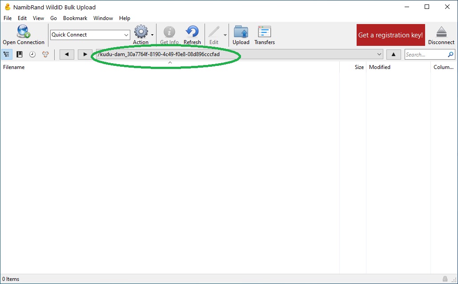This screenshot has height=284, width=458.
Task: Click the lock icon in status bar
Action: 445,279
